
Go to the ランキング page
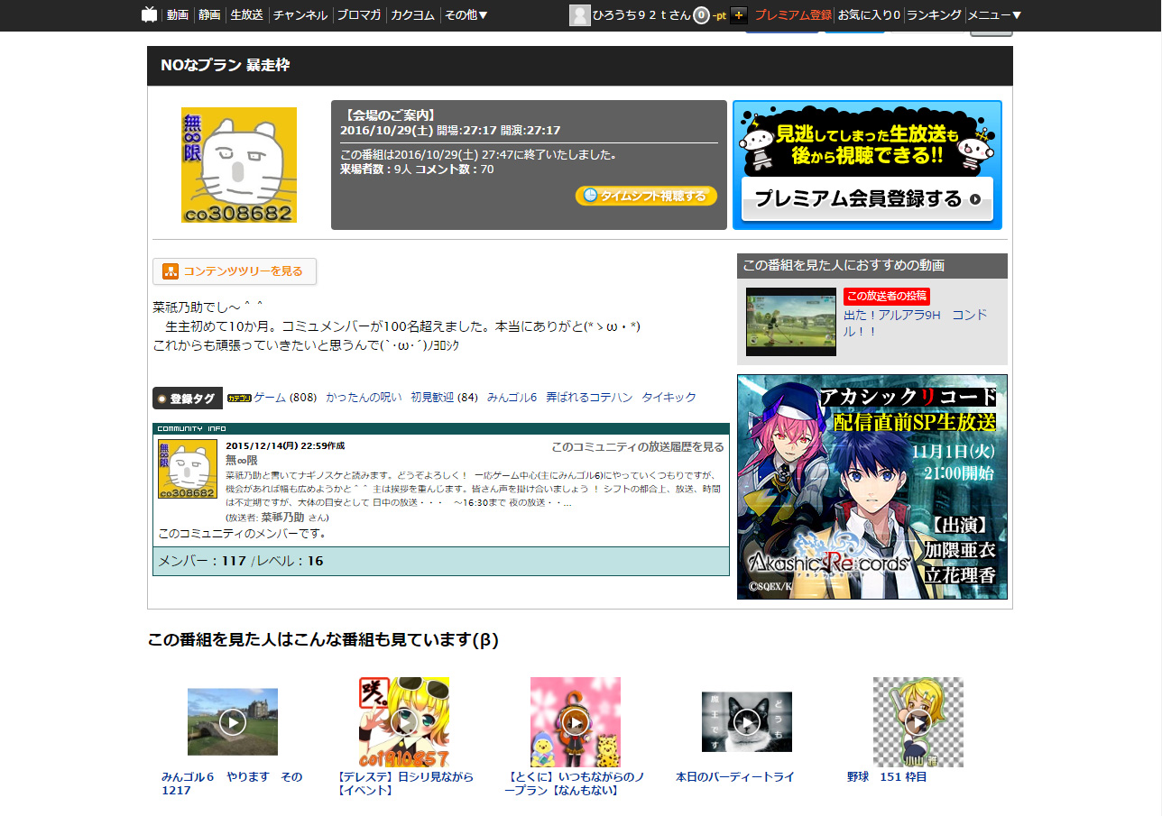point(934,15)
